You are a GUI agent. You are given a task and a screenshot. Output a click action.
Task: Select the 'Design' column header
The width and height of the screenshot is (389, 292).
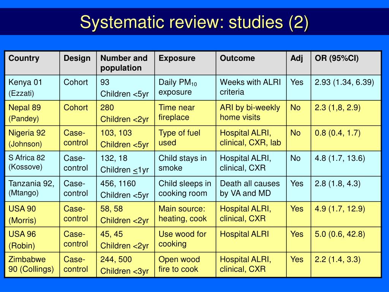click(x=78, y=63)
